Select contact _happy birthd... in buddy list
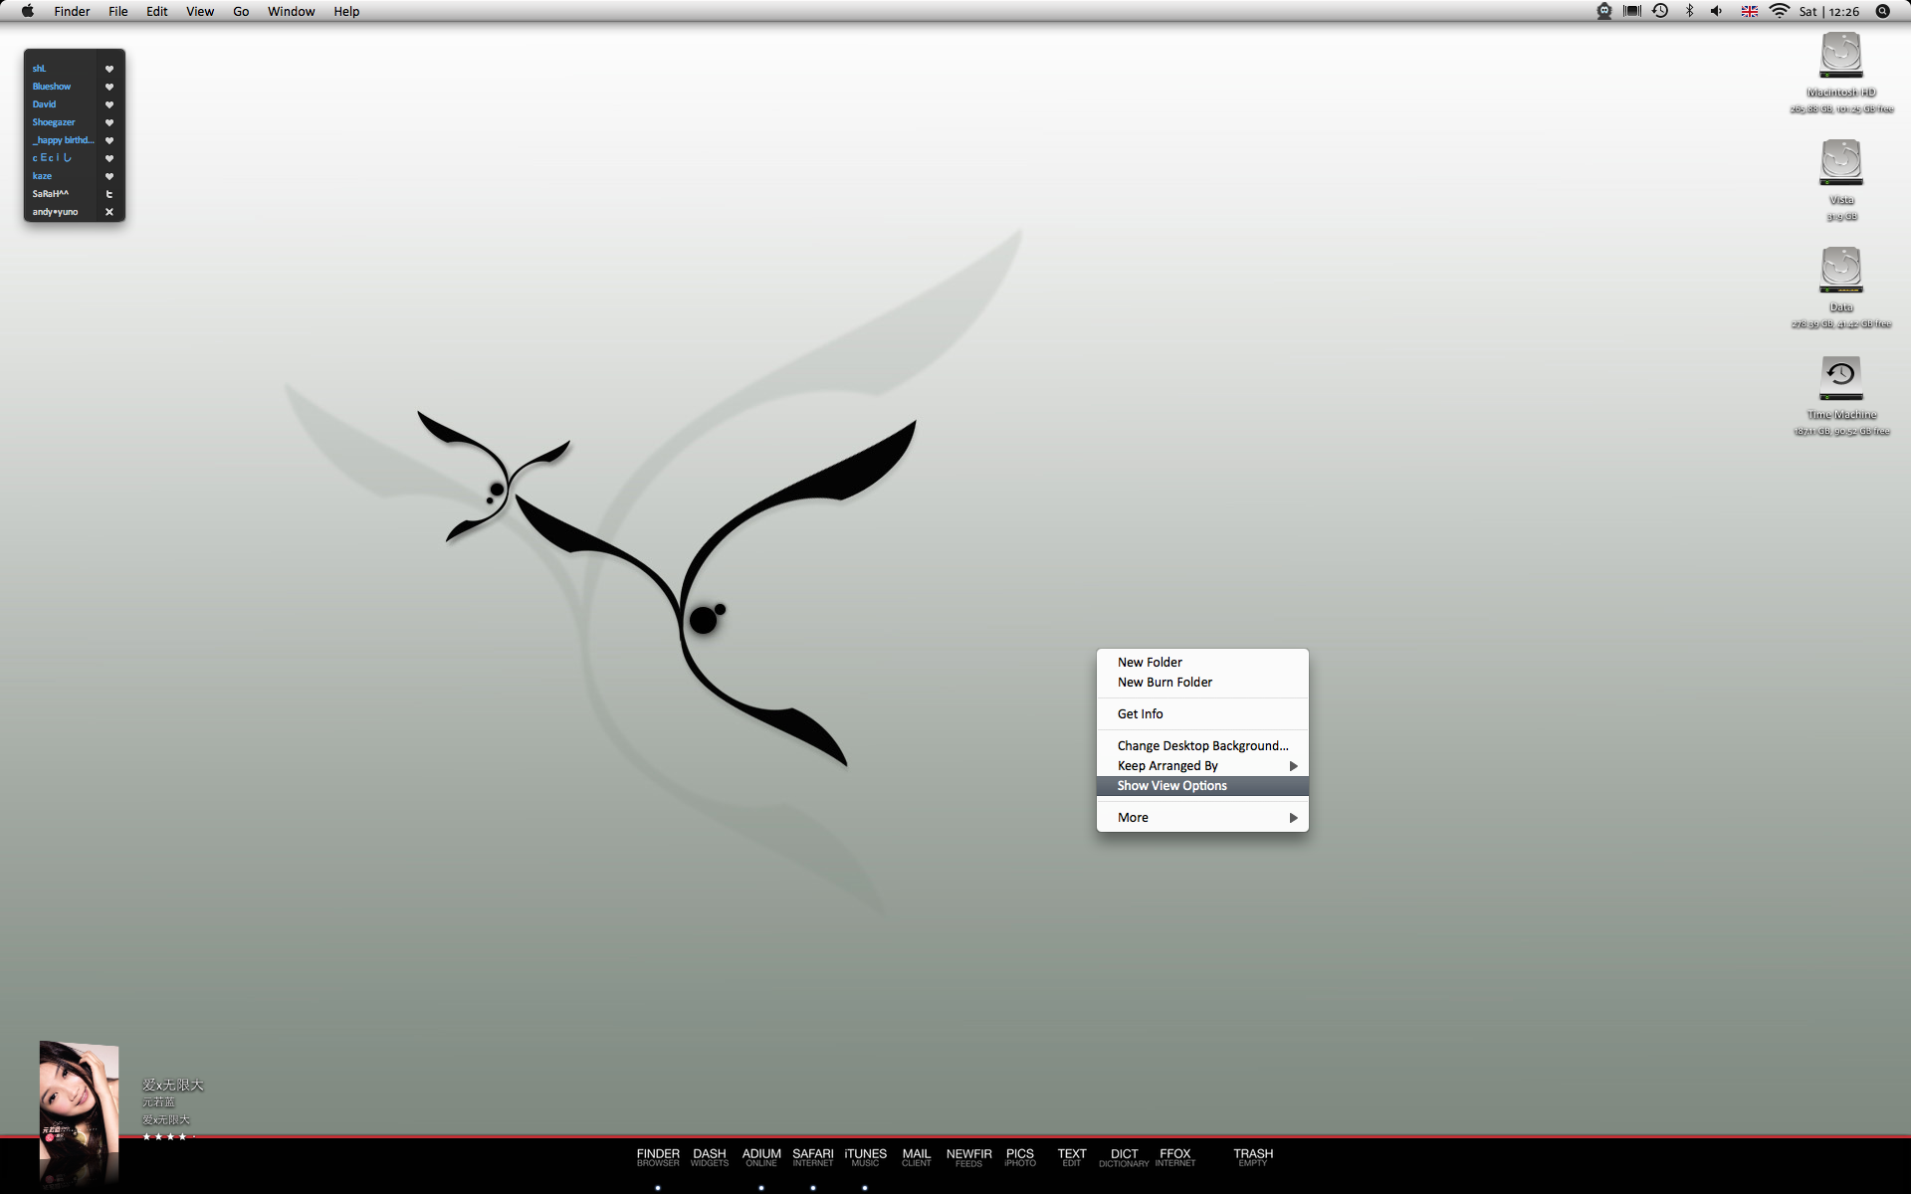 click(x=64, y=140)
